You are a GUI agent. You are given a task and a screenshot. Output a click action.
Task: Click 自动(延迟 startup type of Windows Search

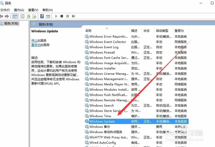164,105
